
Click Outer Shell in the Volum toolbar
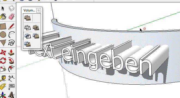click(28, 18)
